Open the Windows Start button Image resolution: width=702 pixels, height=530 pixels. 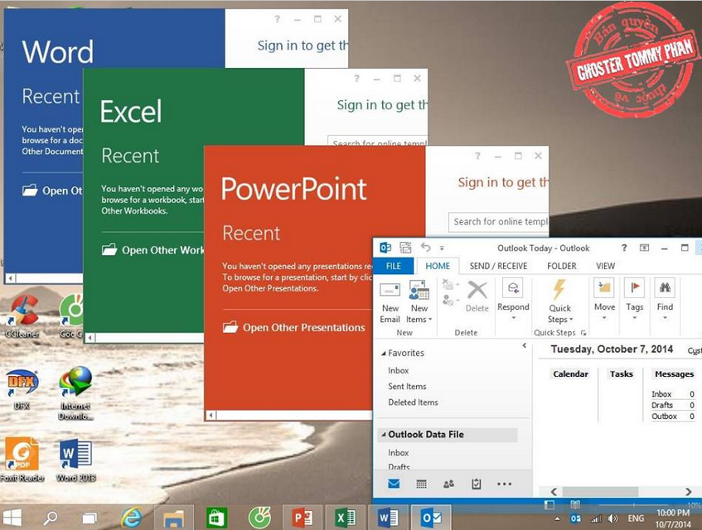[x=12, y=518]
